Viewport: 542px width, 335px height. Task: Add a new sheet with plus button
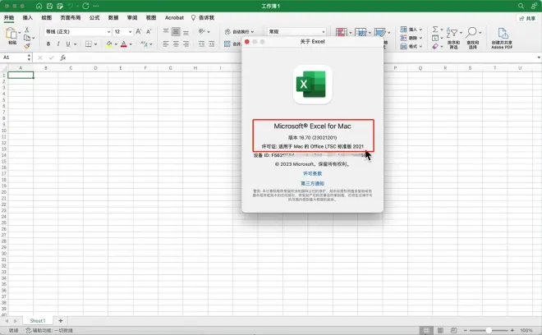click(x=61, y=321)
